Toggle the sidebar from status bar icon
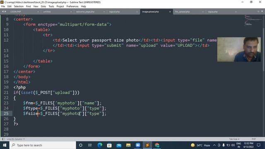The width and height of the screenshot is (265, 149). tap(3, 139)
